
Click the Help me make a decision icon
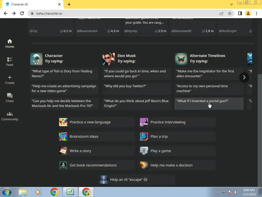(x=144, y=165)
